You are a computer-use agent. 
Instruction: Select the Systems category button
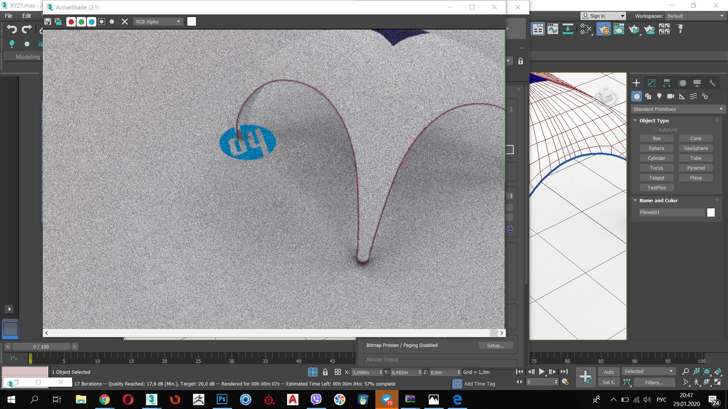pyautogui.click(x=705, y=96)
